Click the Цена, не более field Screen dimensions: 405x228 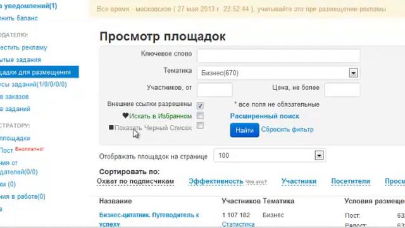pos(342,90)
